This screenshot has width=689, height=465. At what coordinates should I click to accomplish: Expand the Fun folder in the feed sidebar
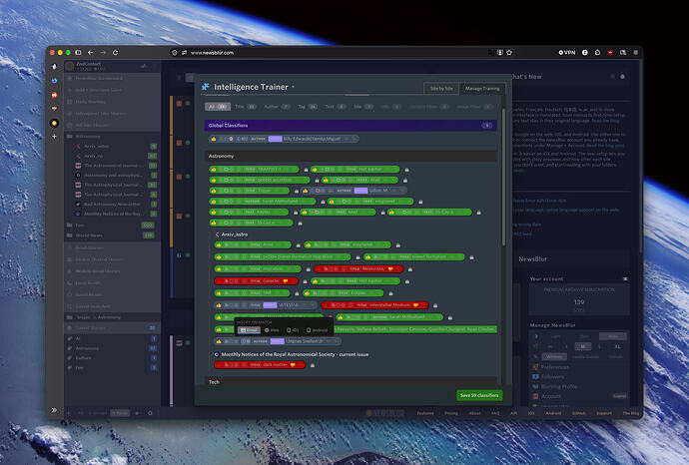(x=70, y=225)
